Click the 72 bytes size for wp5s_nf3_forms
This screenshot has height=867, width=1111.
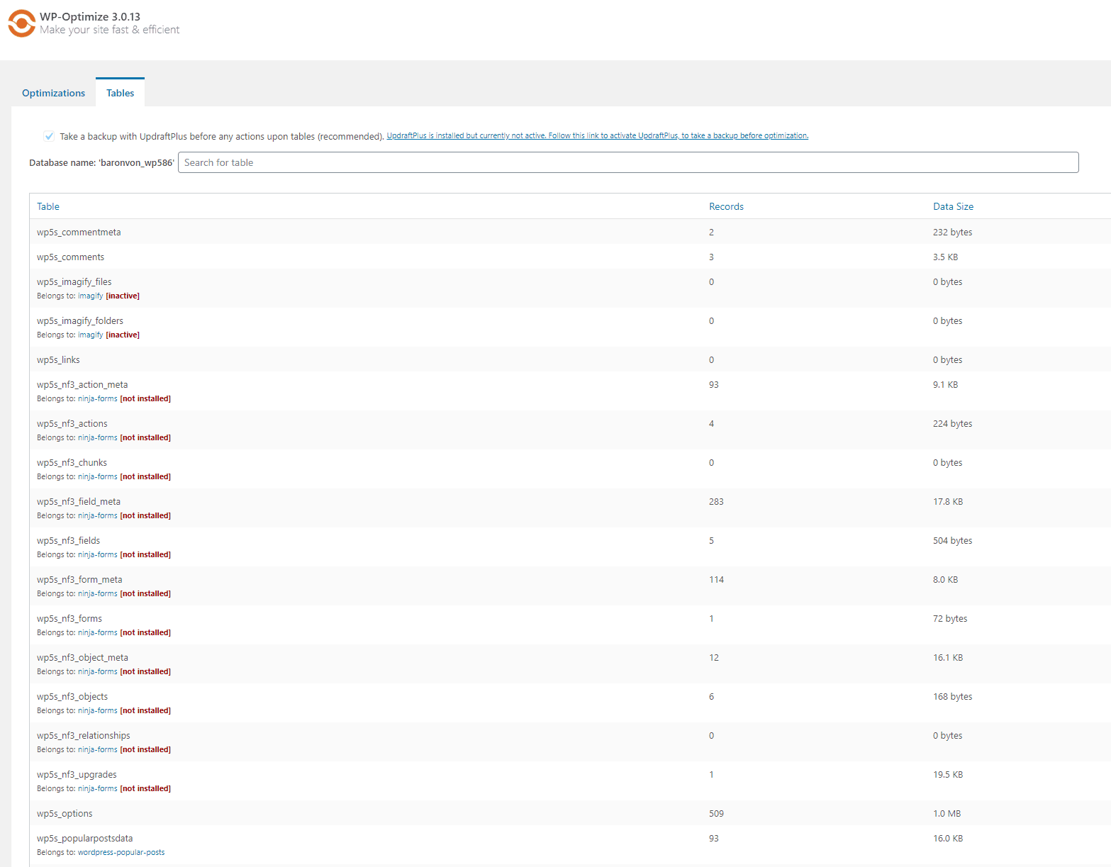950,618
